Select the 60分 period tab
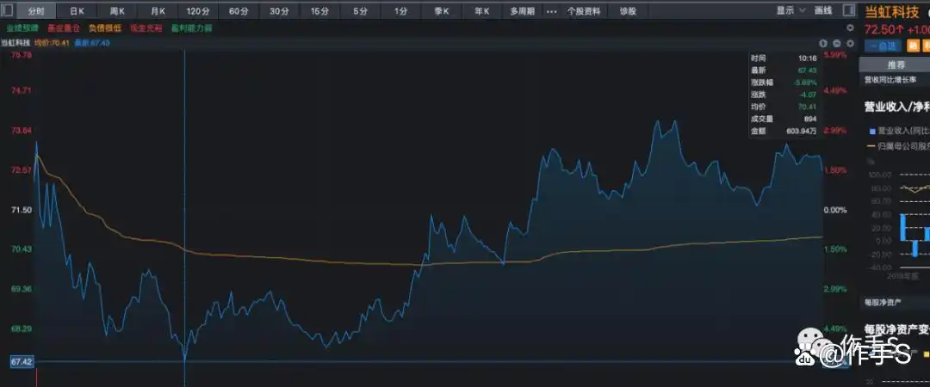This screenshot has width=930, height=387. (239, 11)
